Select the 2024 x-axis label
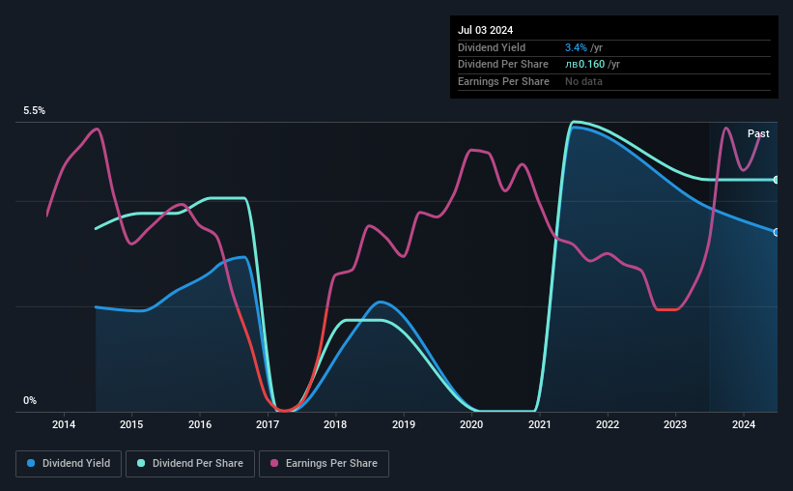 [744, 424]
